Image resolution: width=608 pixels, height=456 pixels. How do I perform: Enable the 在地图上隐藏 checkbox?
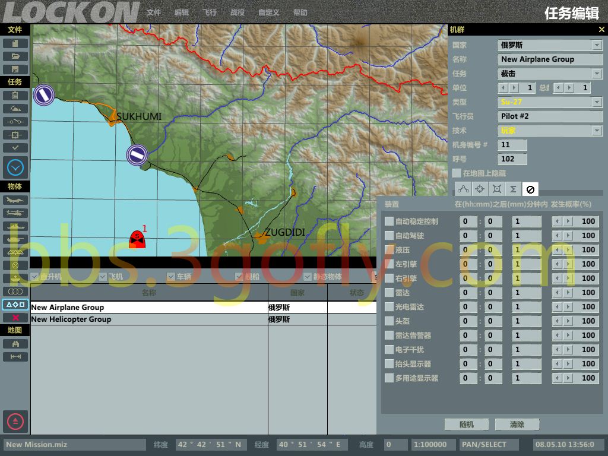[457, 173]
